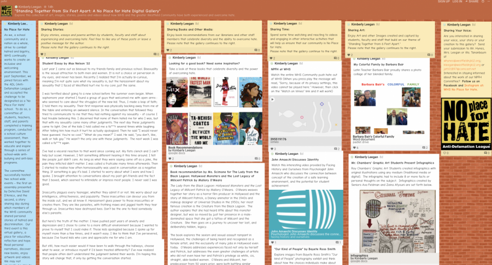Like the NPFH at WHS video post
This screenshot has height=265, width=492.
click(273, 149)
